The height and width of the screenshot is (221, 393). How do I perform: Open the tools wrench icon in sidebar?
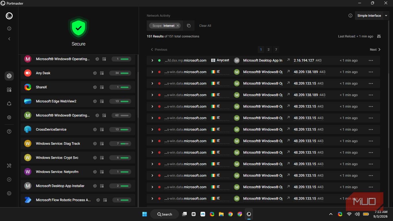9,165
